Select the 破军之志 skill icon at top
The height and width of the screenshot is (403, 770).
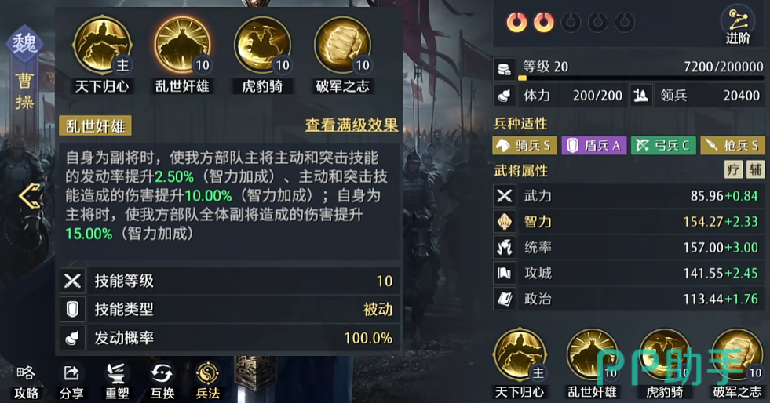pos(342,45)
